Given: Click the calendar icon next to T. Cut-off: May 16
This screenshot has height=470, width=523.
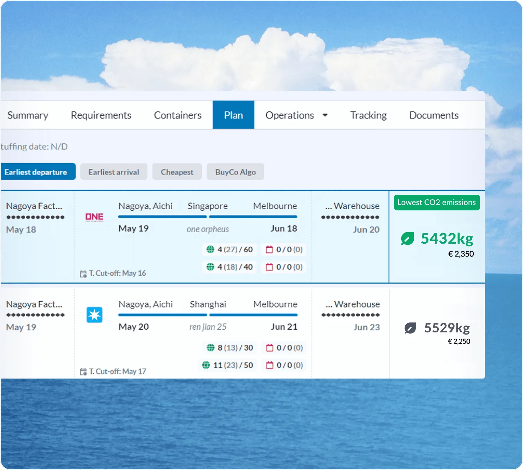Looking at the screenshot, I should [x=83, y=274].
